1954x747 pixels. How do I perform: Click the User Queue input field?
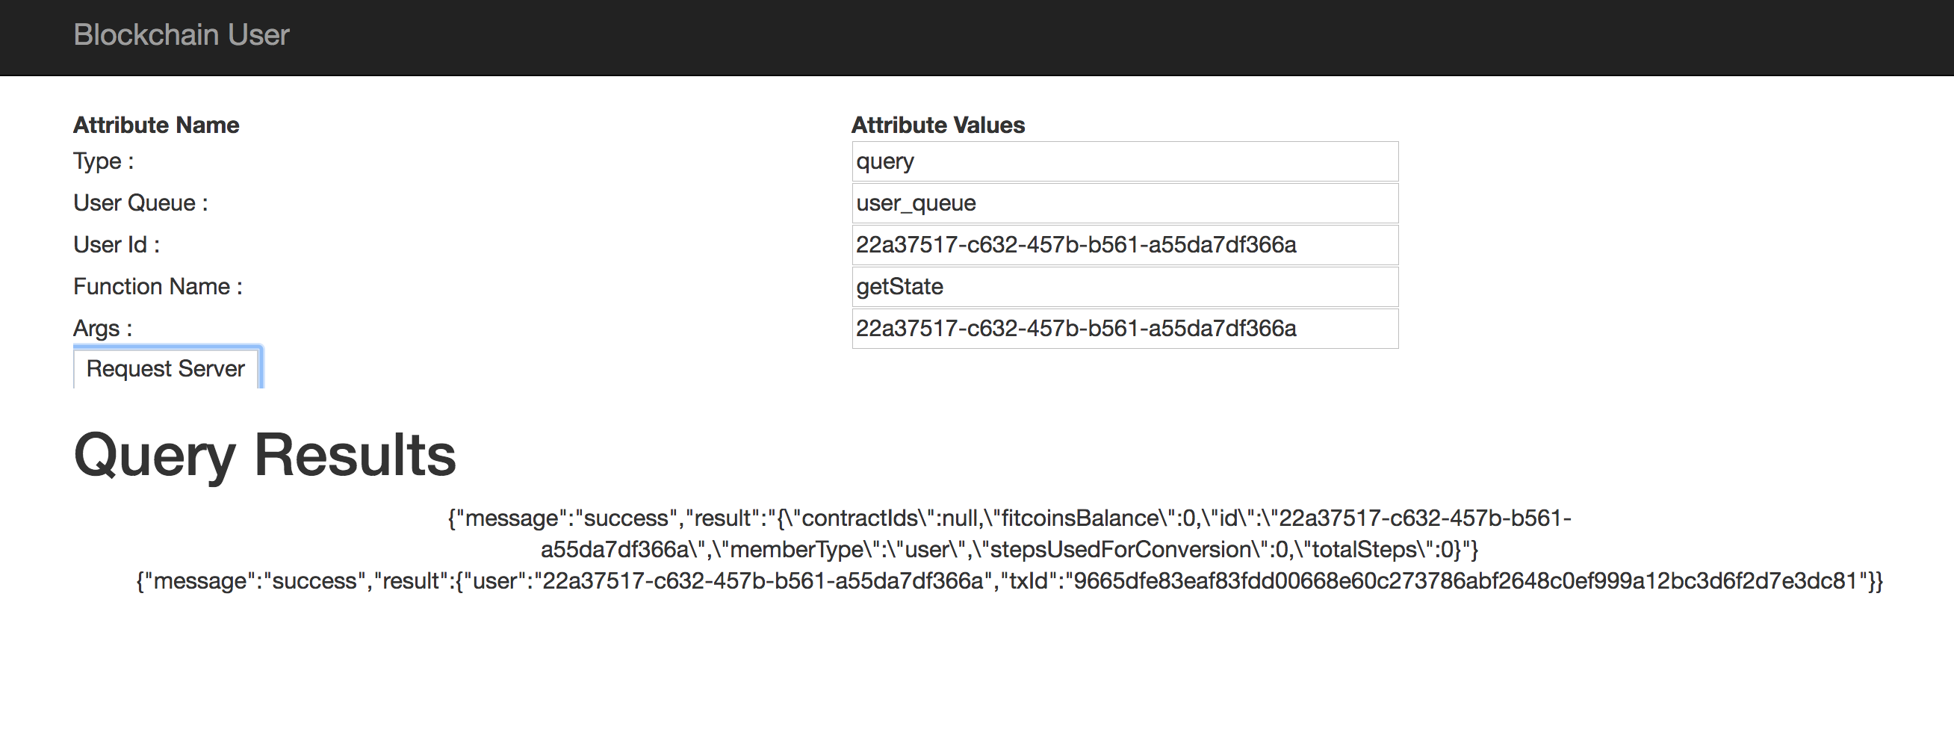tap(1124, 203)
